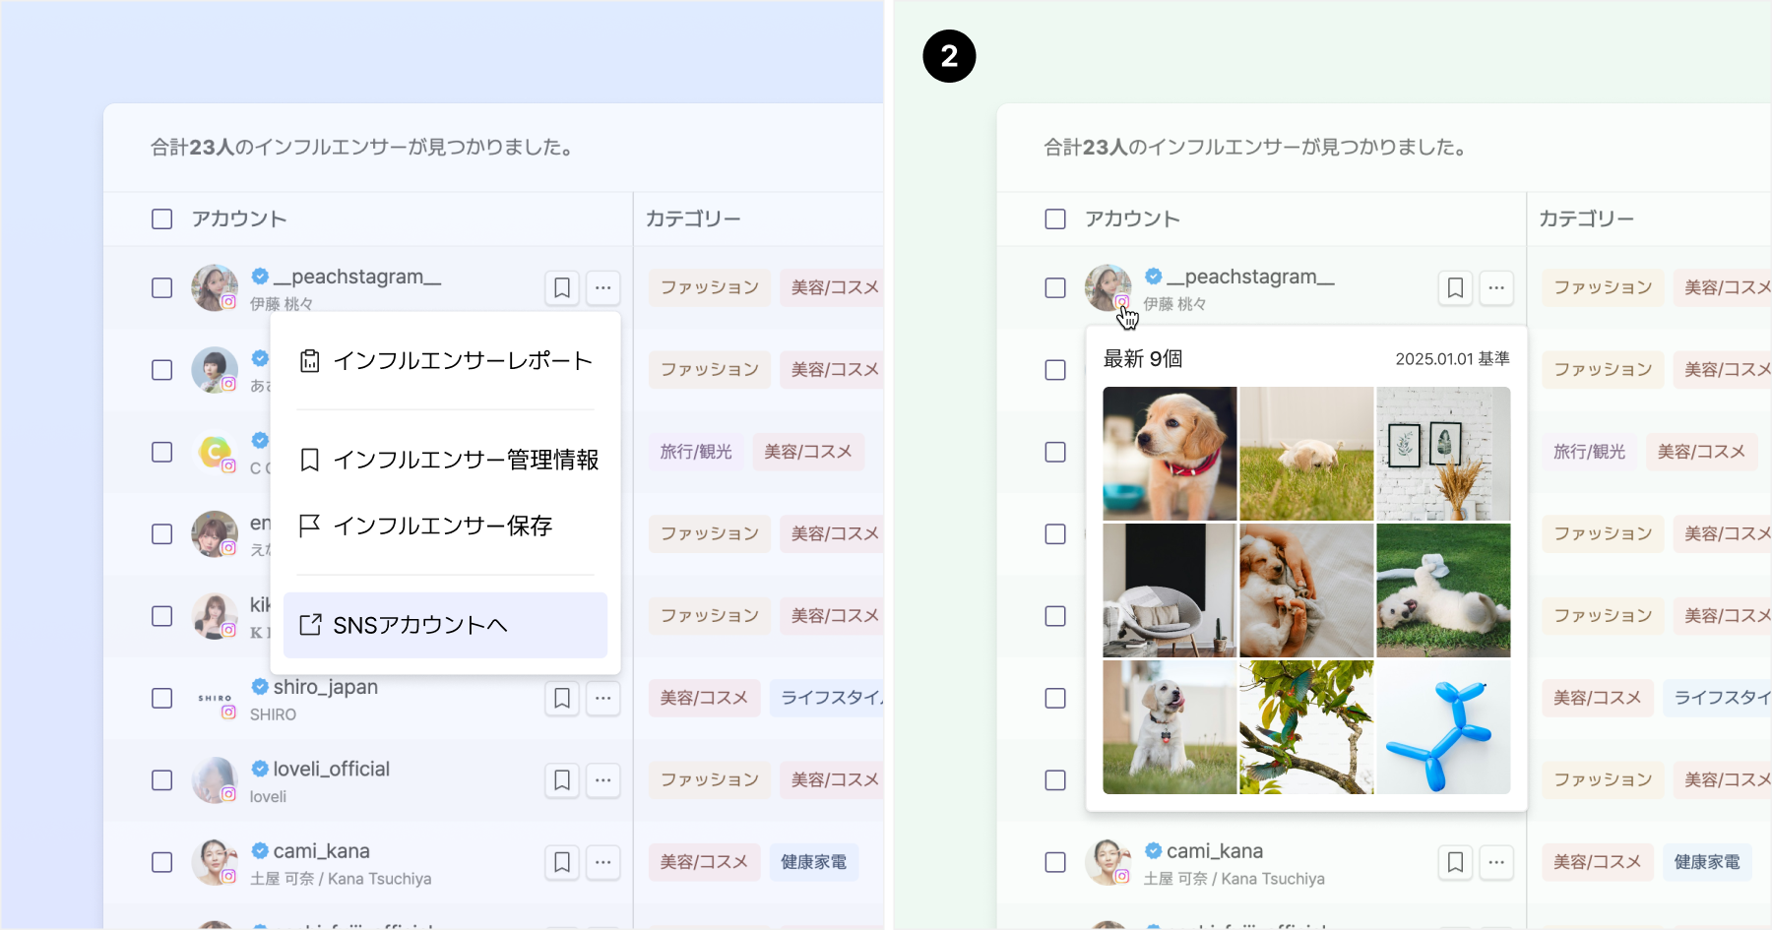Click the 旅行/観光 category tag in left panel
Image resolution: width=1772 pixels, height=930 pixels.
pos(696,452)
